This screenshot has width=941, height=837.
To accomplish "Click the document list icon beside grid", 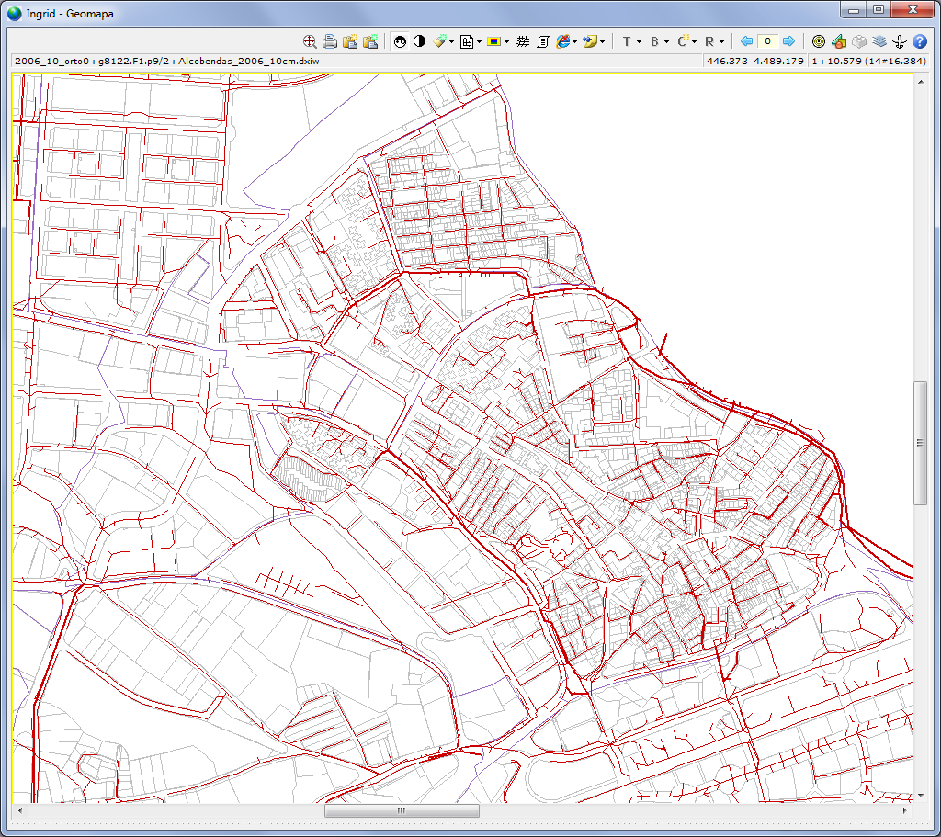I will [x=542, y=41].
